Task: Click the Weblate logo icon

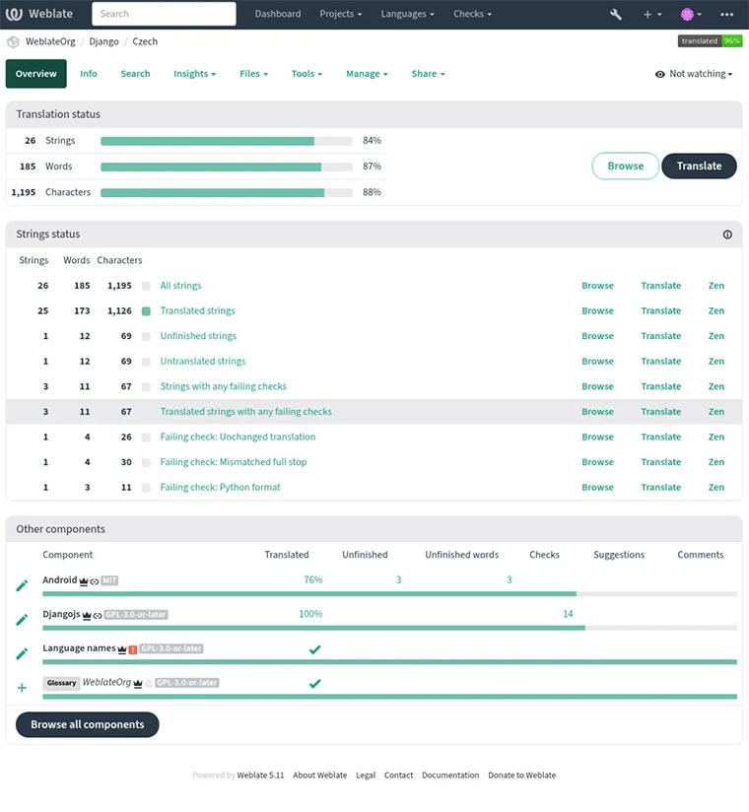Action: 15,14
